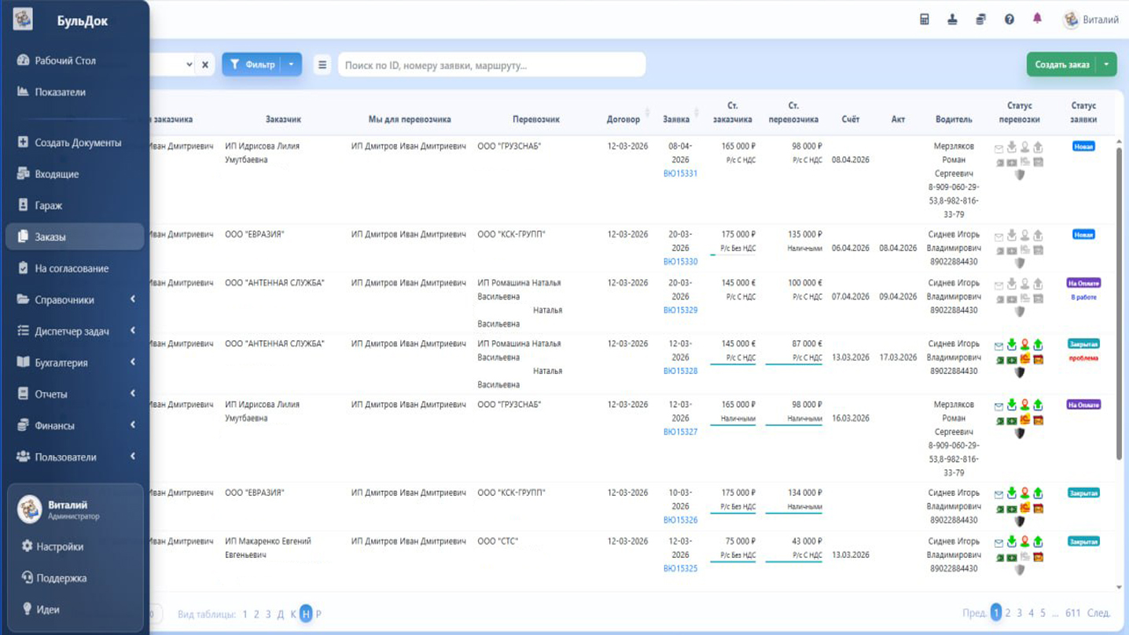Select table view H toggle
The height and width of the screenshot is (635, 1129).
(x=306, y=614)
